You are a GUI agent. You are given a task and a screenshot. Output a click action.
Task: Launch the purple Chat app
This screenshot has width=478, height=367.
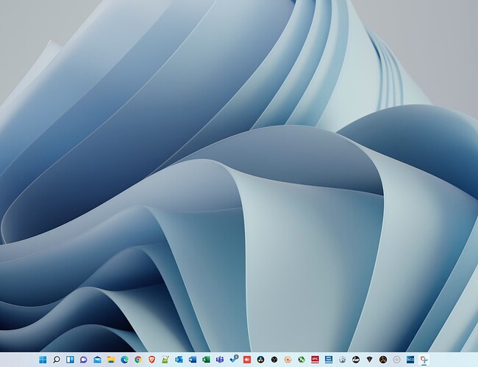[x=84, y=360]
